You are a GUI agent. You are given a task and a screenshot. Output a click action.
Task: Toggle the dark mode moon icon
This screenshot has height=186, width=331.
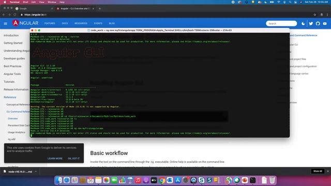pos(303,23)
